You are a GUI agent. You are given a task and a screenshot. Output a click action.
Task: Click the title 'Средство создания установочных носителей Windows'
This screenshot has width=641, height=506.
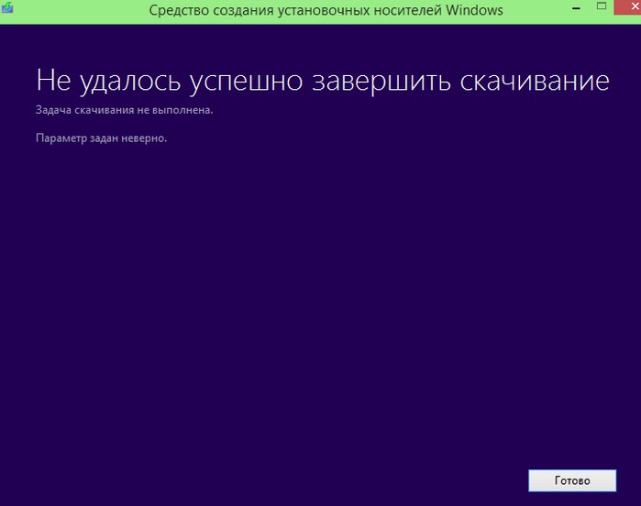click(x=326, y=11)
